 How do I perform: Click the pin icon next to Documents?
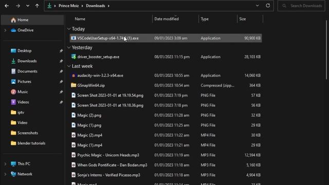(61, 71)
